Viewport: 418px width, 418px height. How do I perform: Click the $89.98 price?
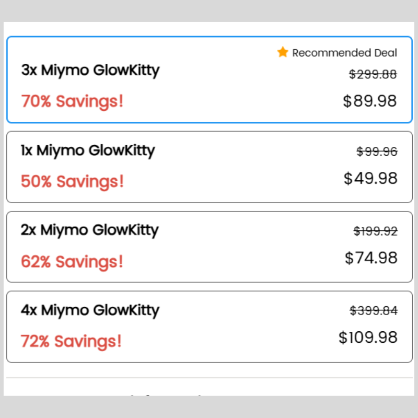[x=370, y=101]
